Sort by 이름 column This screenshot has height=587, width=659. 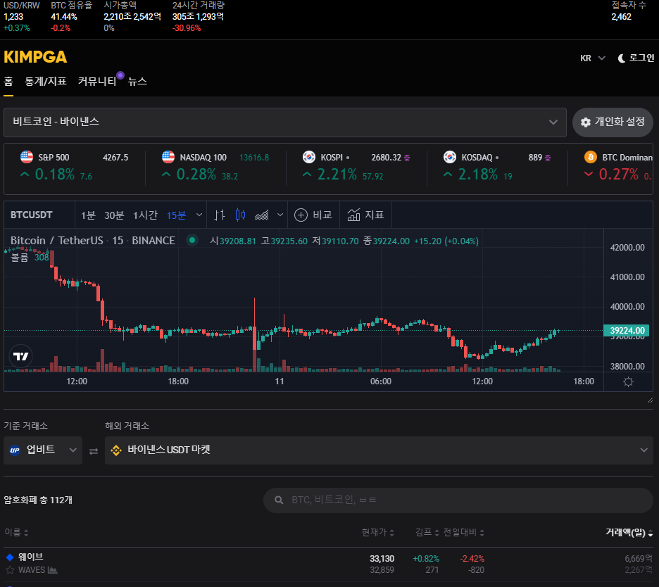16,532
